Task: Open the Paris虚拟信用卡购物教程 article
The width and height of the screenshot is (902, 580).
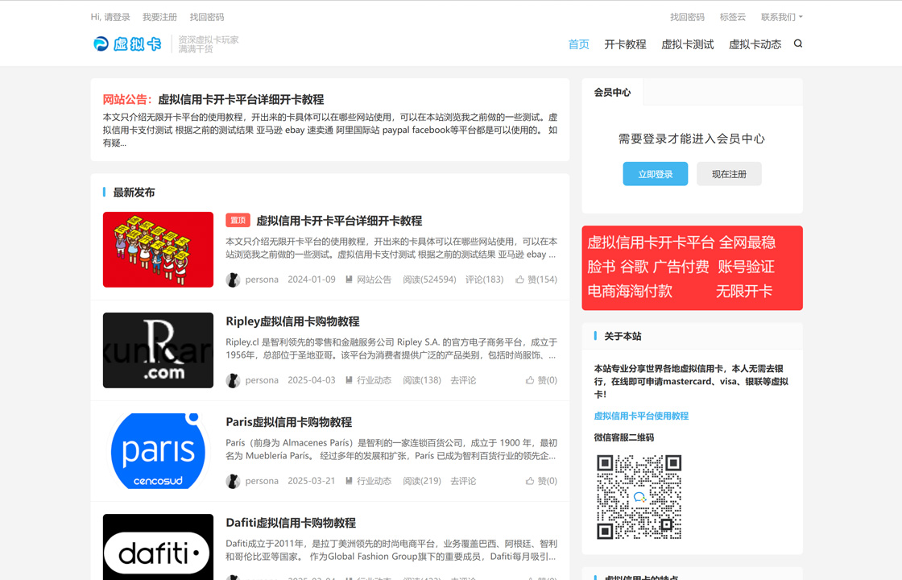Action: 289,422
